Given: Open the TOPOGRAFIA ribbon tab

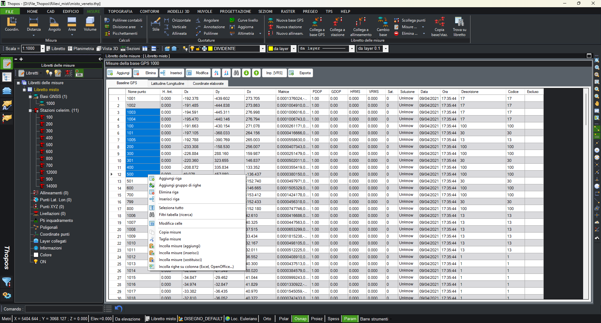Looking at the screenshot, I should coord(120,11).
